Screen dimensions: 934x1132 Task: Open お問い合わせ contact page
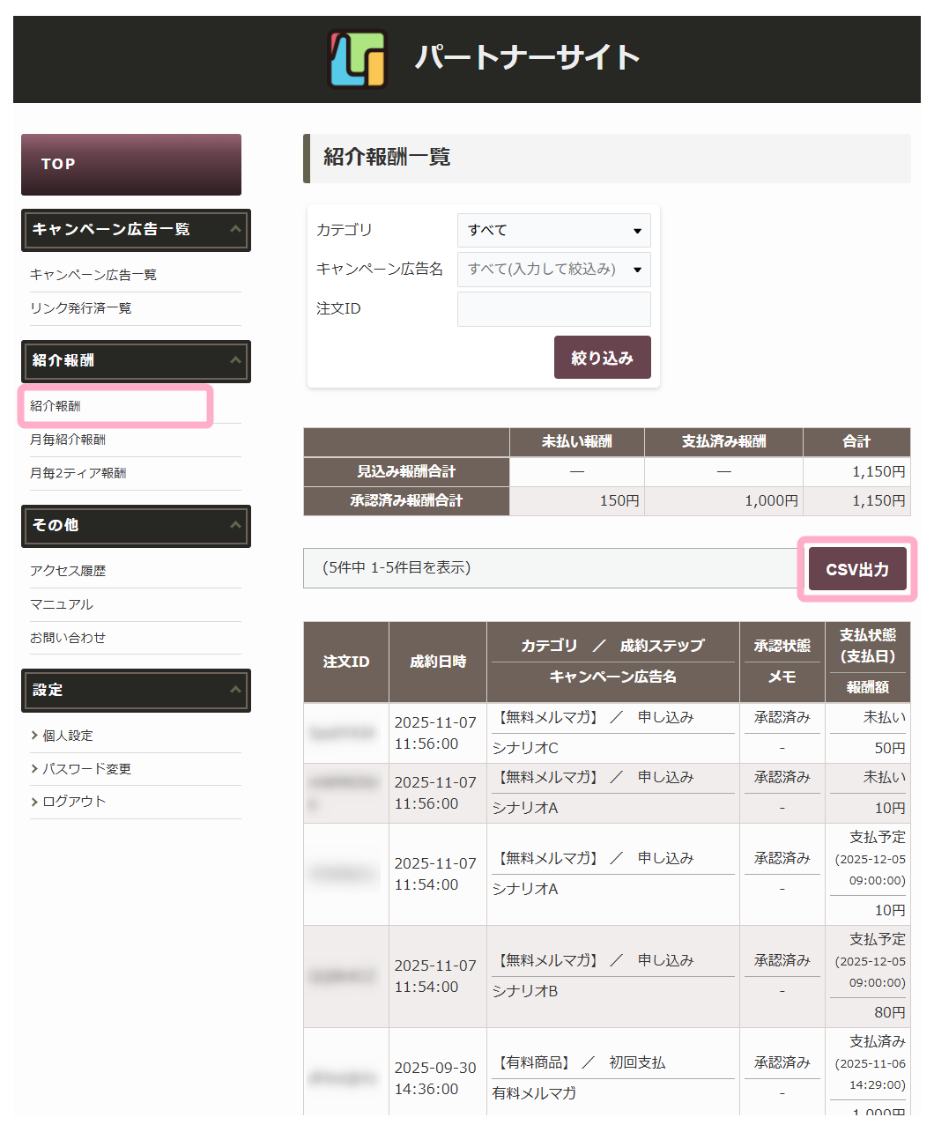[68, 638]
